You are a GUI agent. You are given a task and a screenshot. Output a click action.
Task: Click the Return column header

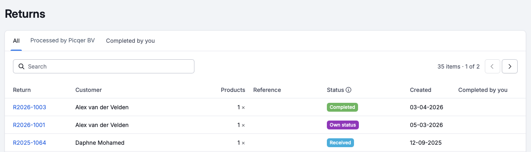[22, 90]
